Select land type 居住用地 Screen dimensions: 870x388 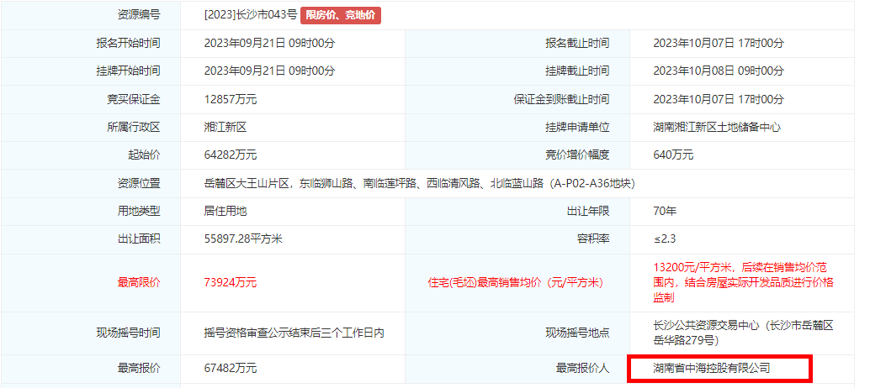(x=225, y=212)
